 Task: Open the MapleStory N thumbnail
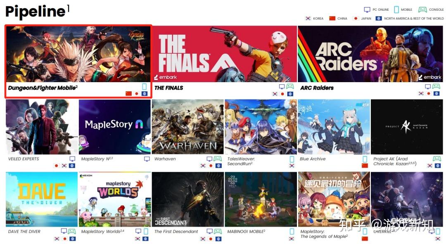point(115,127)
